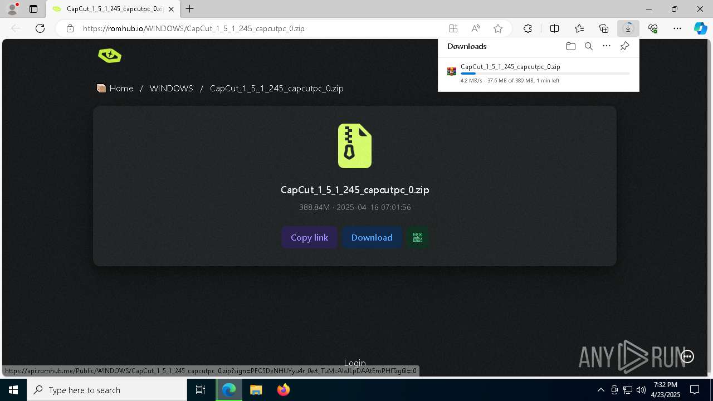
Task: Toggle split screen view
Action: [x=554, y=28]
